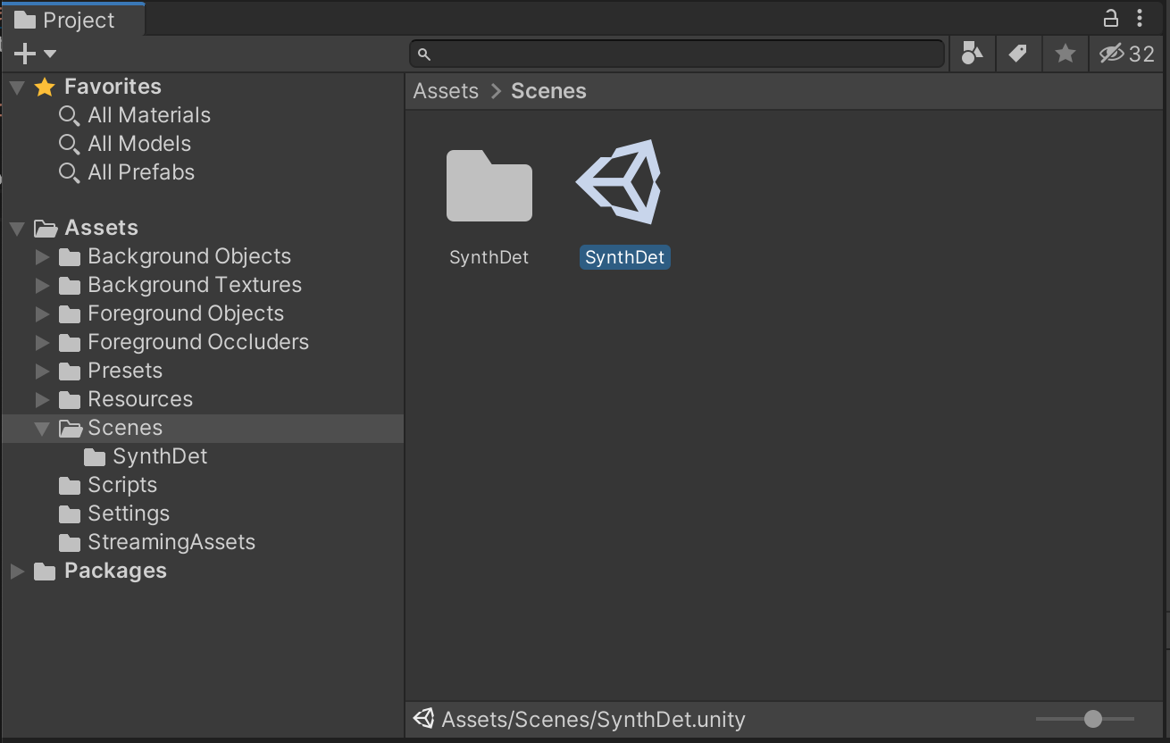The image size is (1170, 743).
Task: Click the highlighted SynthDet scene name label
Action: pos(624,257)
